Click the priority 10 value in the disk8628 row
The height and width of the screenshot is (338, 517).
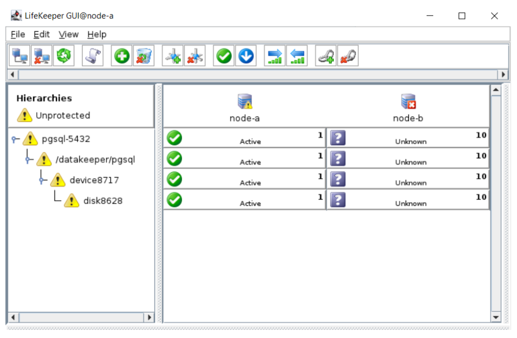[x=481, y=197]
